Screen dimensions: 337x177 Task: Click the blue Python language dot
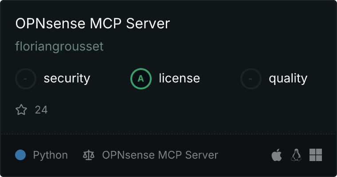20,155
